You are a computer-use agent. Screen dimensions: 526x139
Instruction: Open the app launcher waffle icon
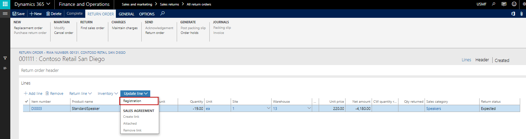[5, 4]
